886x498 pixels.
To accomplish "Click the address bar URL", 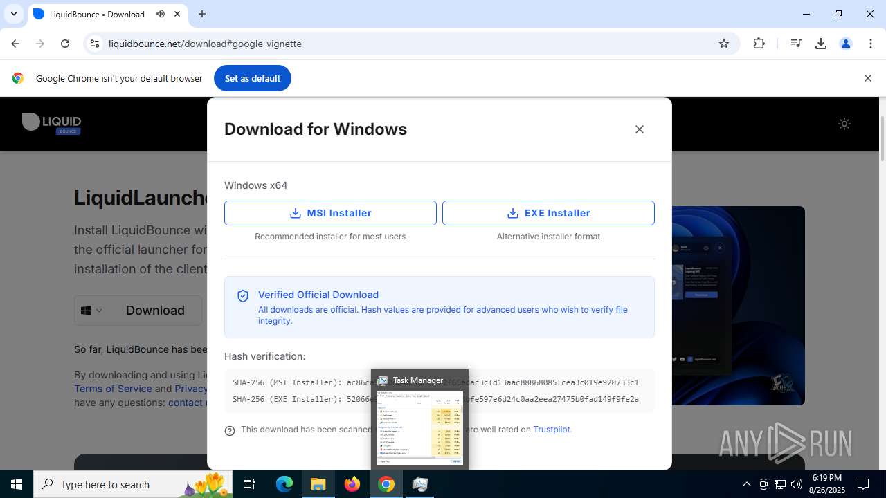I will [205, 44].
